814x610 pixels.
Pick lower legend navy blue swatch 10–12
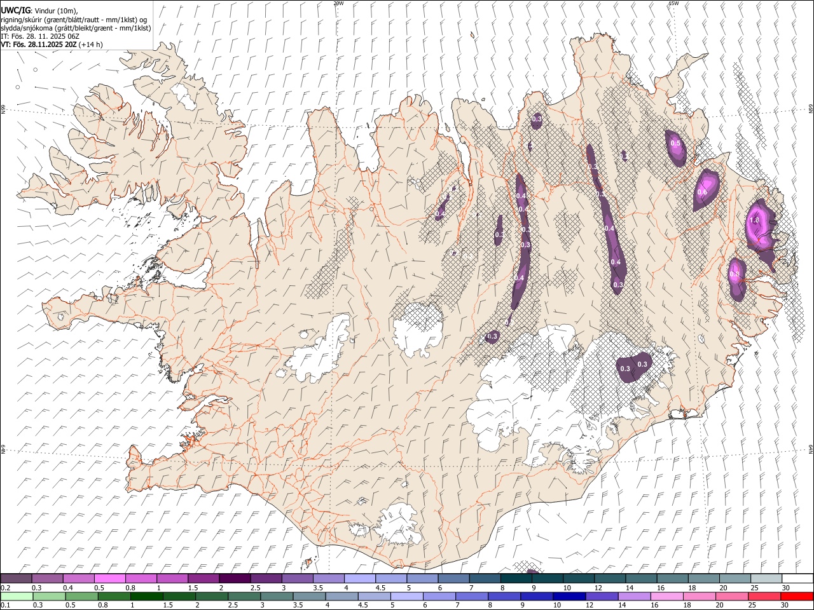click(x=569, y=596)
